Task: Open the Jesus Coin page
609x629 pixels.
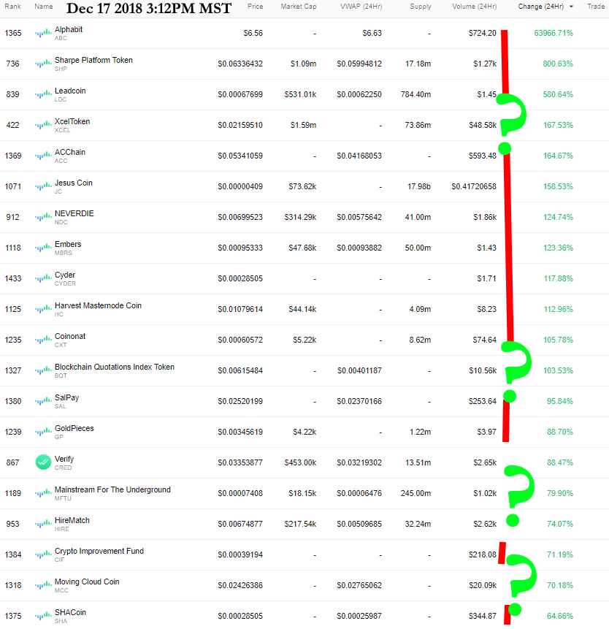Action: (73, 183)
